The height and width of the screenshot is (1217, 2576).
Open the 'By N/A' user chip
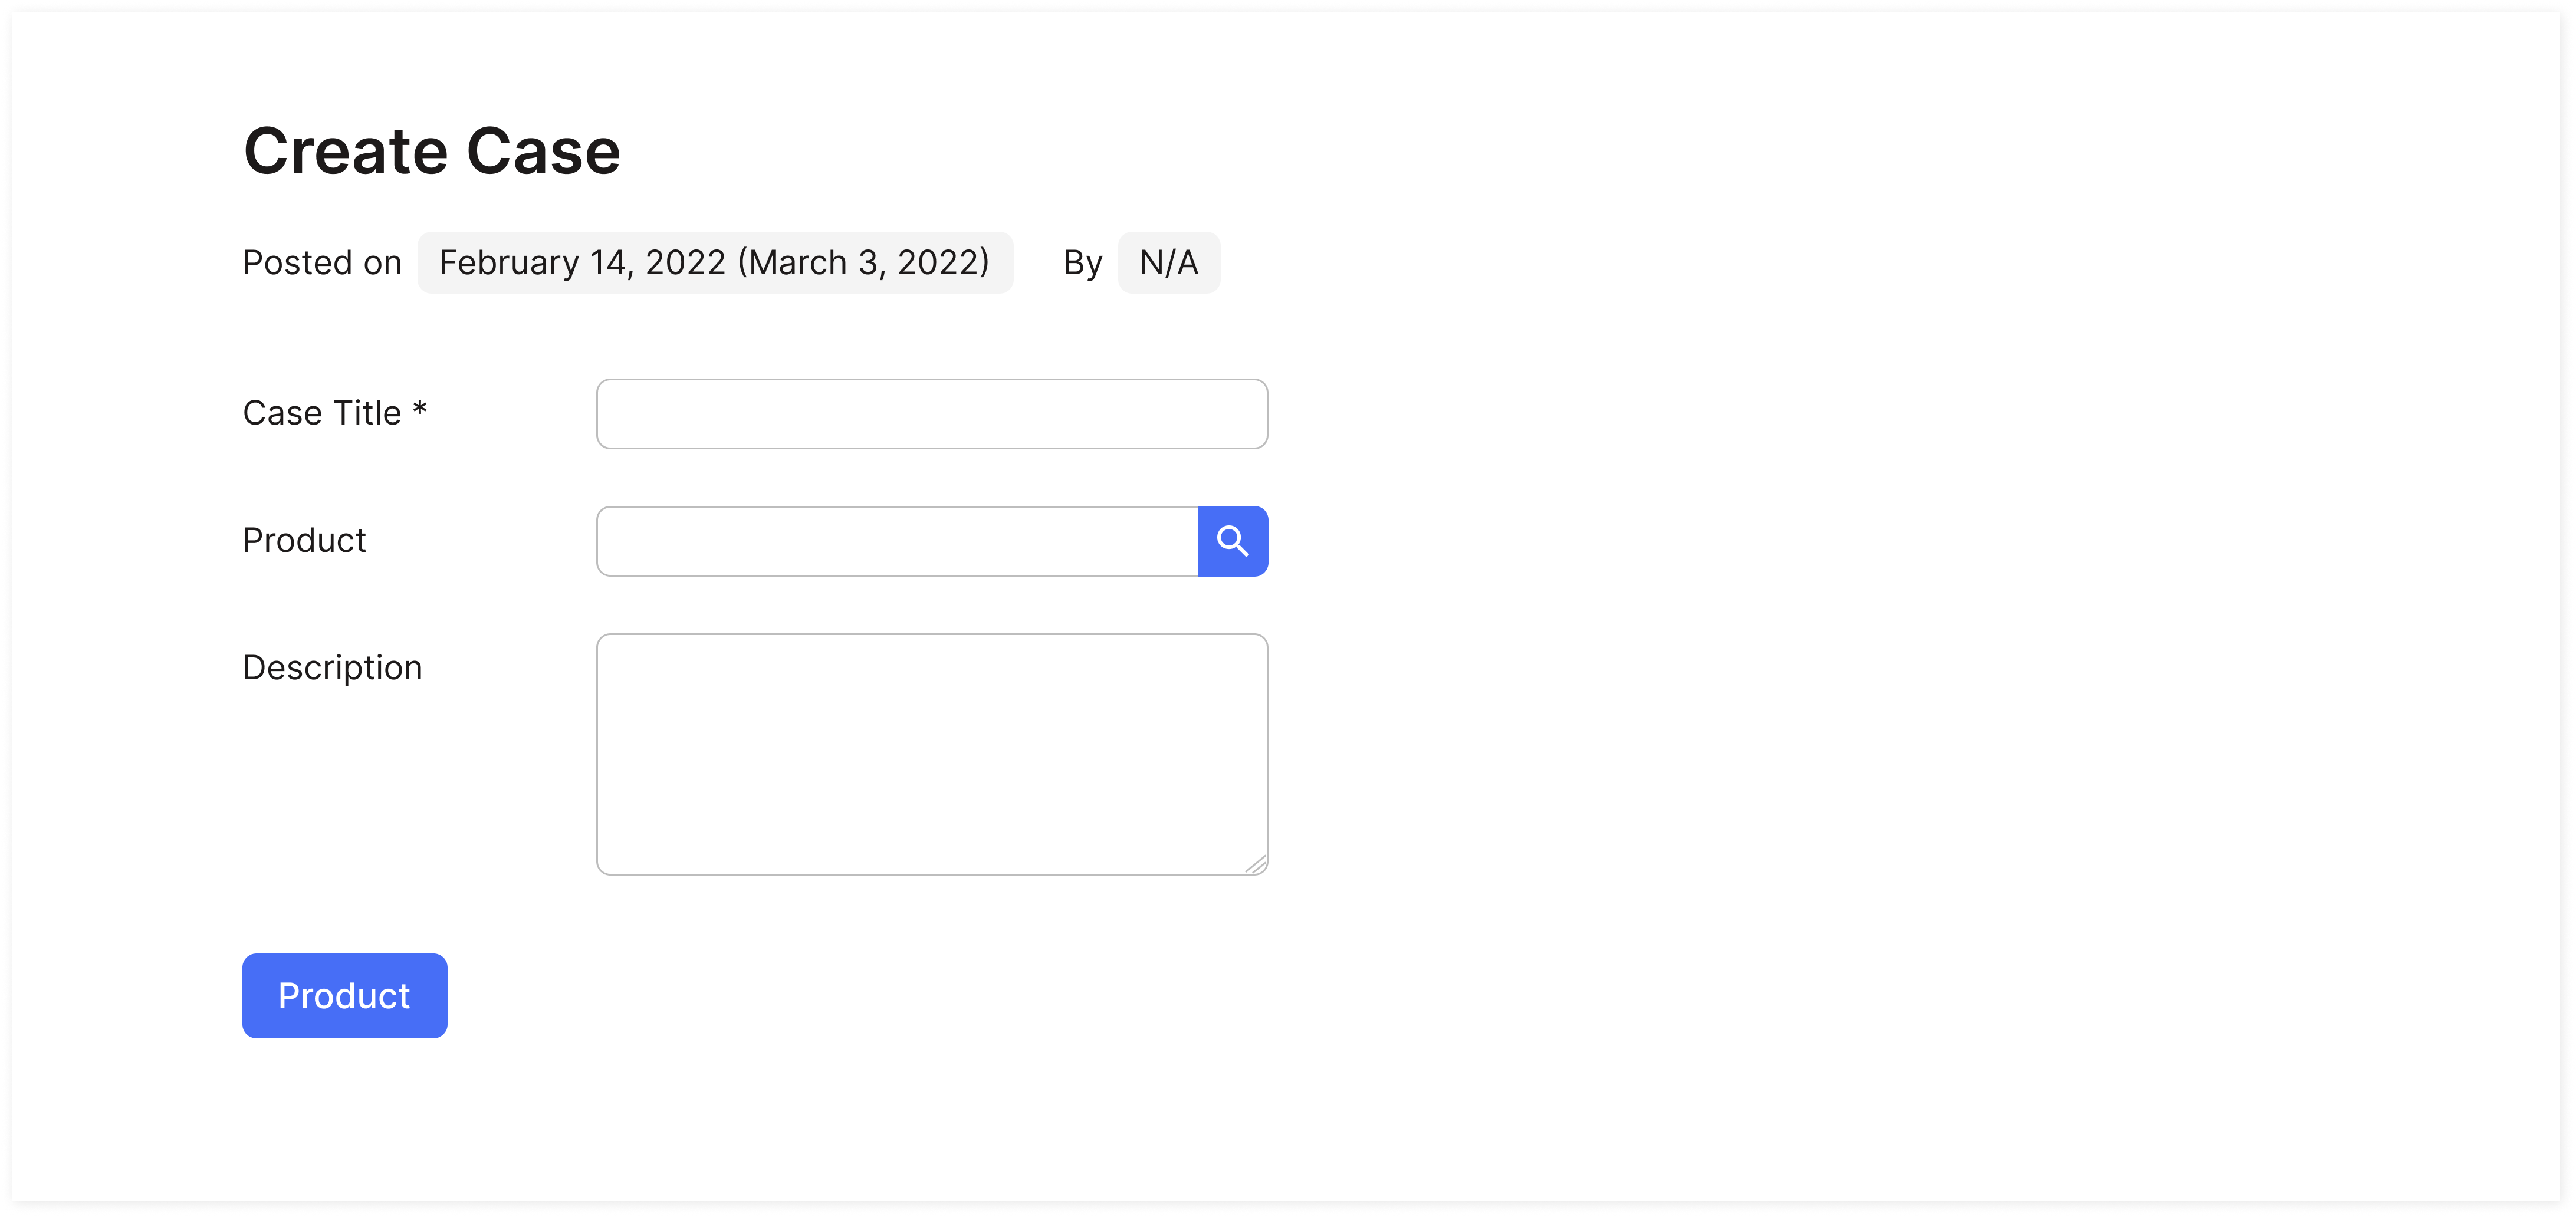point(1168,262)
